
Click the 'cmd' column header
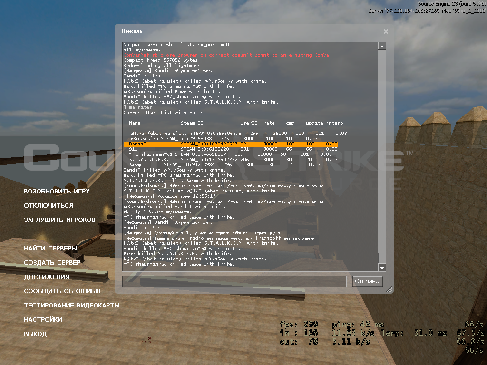291,123
